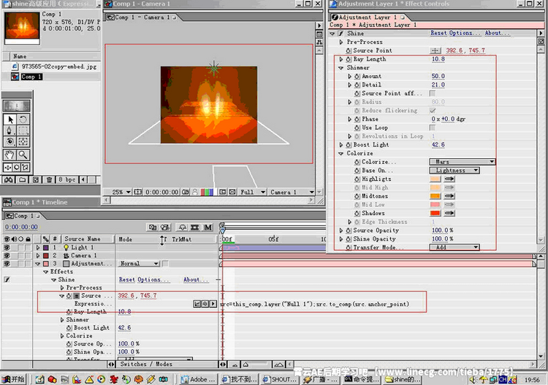This screenshot has width=548, height=385.
Task: Open the Colorize Mars preset dropdown
Action: (462, 162)
